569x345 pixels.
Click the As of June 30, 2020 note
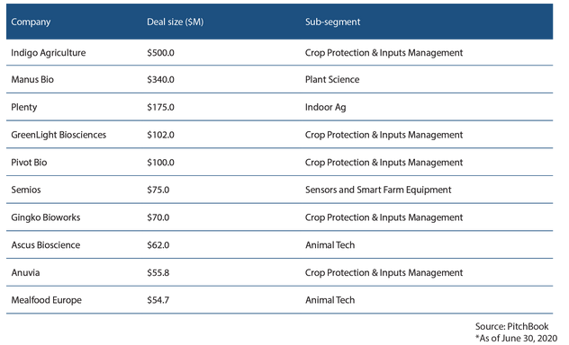(517, 339)
